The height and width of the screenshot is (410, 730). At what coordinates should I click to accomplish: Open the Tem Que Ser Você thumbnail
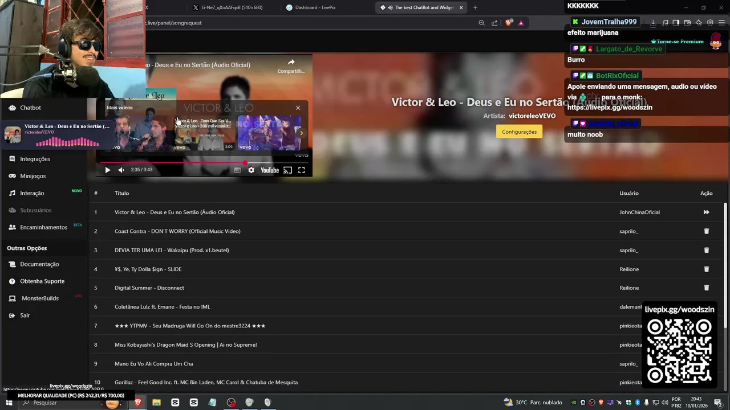point(204,133)
